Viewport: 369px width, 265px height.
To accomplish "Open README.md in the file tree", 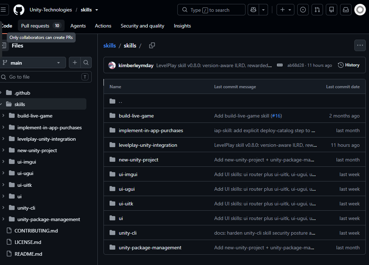I will [28, 254].
